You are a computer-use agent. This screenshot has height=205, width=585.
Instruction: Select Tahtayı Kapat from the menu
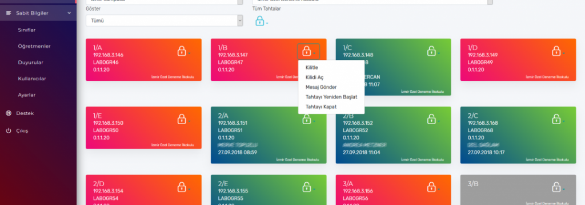321,106
